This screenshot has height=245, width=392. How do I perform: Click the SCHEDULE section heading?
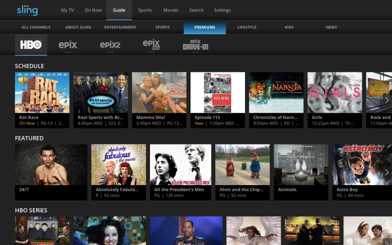point(30,66)
